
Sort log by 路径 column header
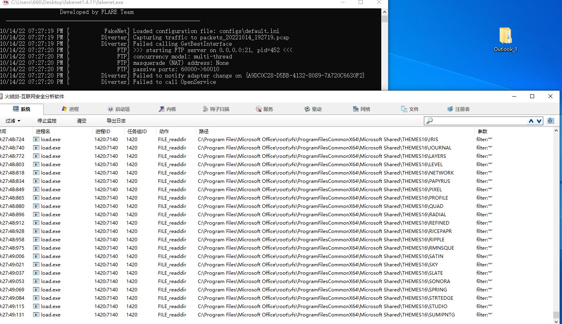[204, 131]
